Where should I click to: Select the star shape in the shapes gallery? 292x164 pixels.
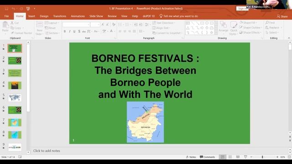212,32
